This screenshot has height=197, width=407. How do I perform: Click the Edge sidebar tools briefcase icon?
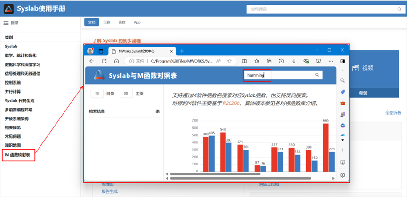pos(343,103)
